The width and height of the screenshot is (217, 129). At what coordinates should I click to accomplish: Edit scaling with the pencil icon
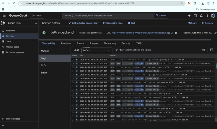point(215,33)
